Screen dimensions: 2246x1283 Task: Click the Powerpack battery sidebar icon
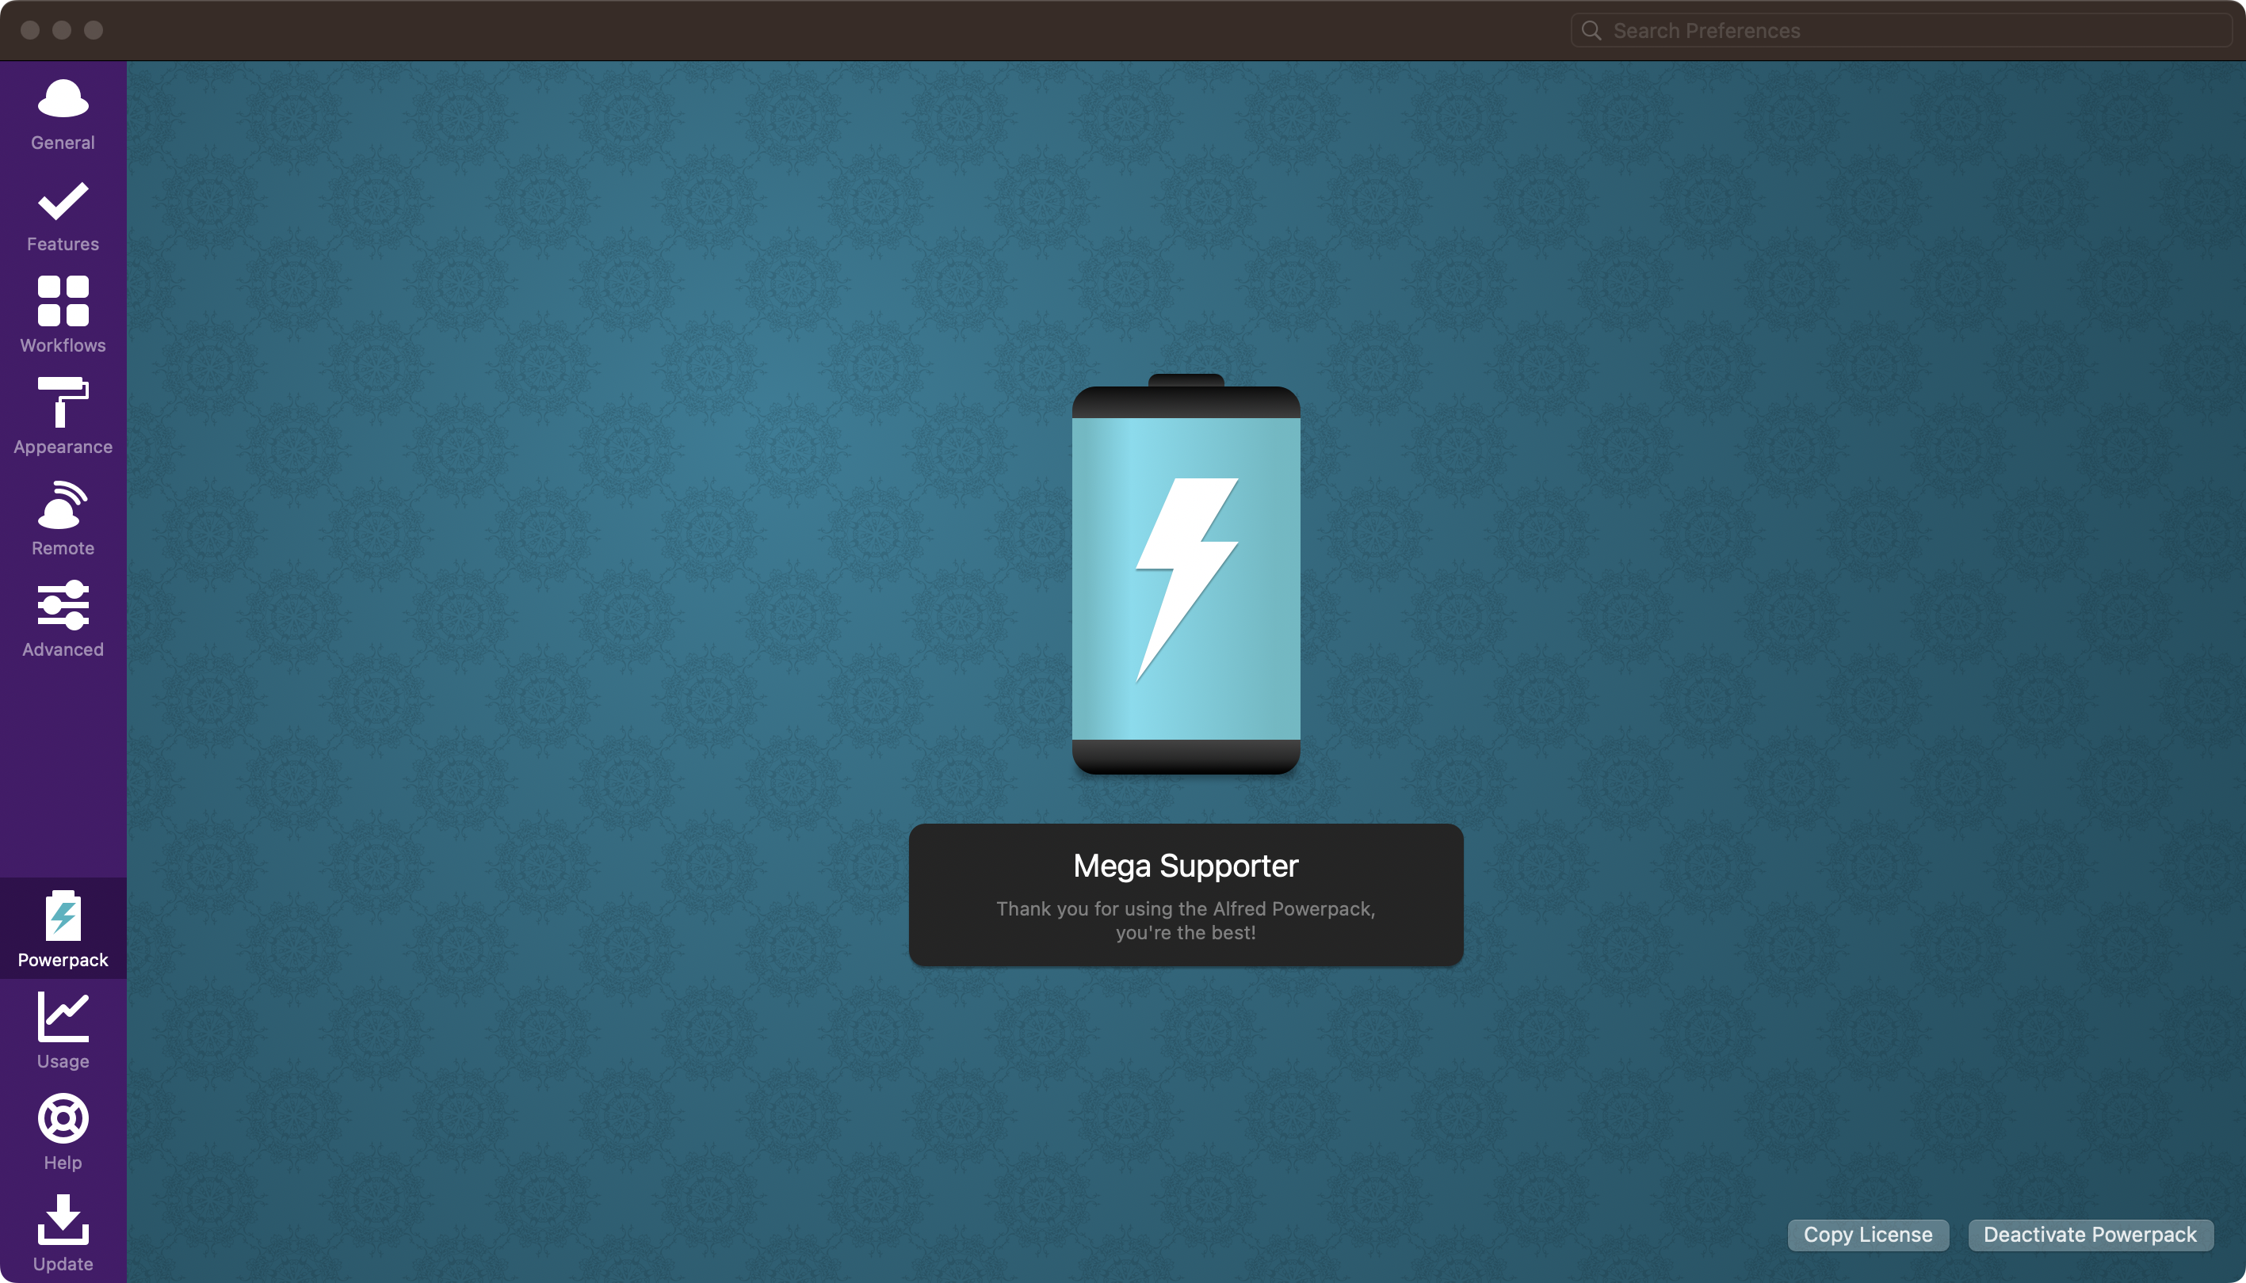pos(63,917)
